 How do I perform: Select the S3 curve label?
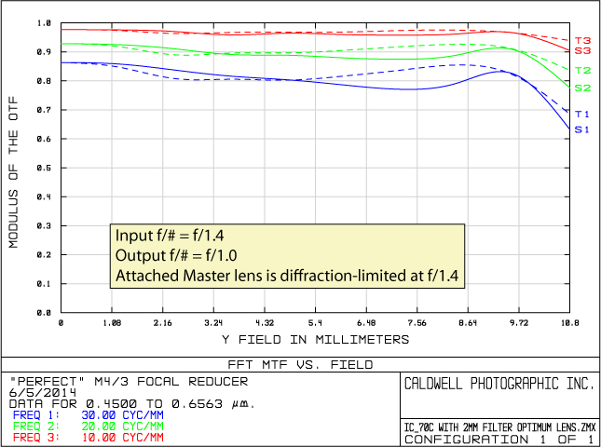[582, 50]
